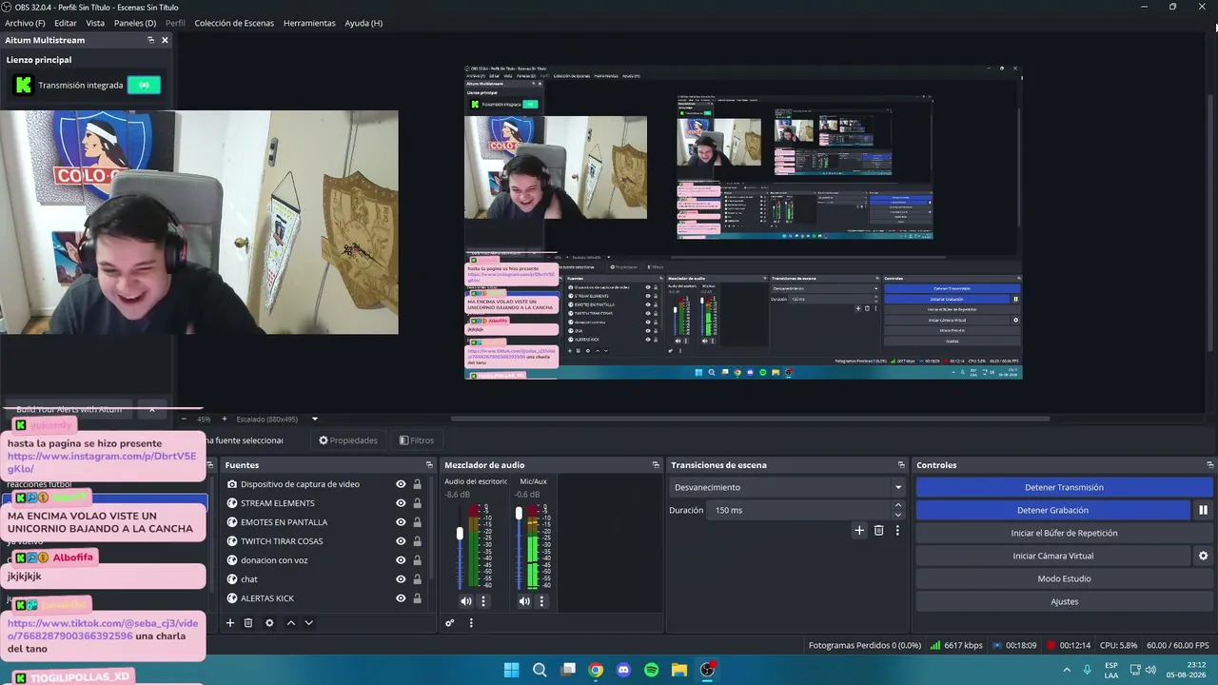Unlock the ALERTAS KICK source lock
The image size is (1218, 685).
[x=417, y=598]
